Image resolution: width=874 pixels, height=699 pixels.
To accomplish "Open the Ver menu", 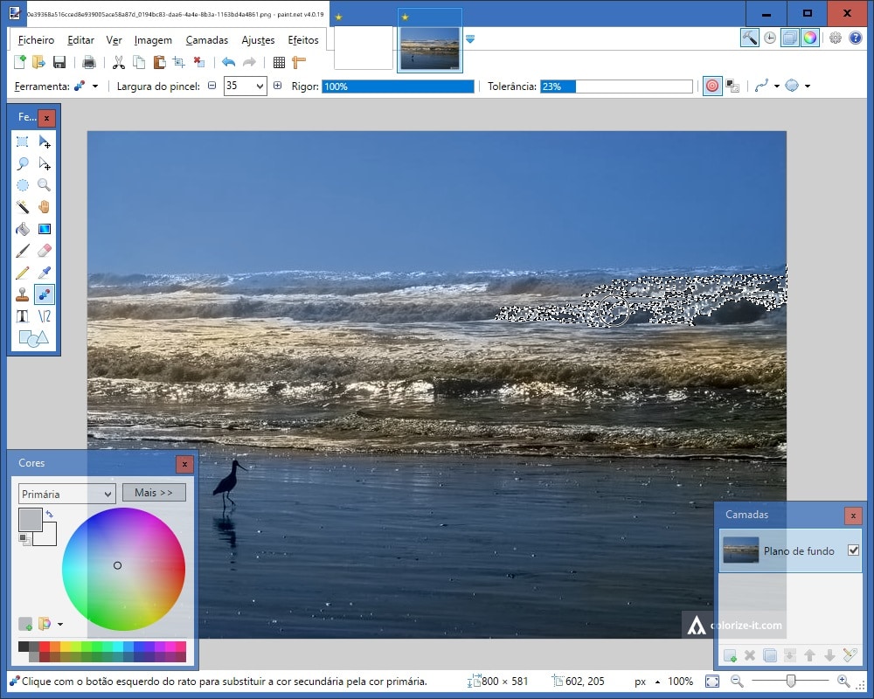I will [114, 40].
